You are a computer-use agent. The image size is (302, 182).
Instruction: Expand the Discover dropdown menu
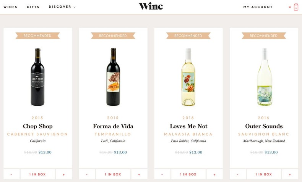62,7
